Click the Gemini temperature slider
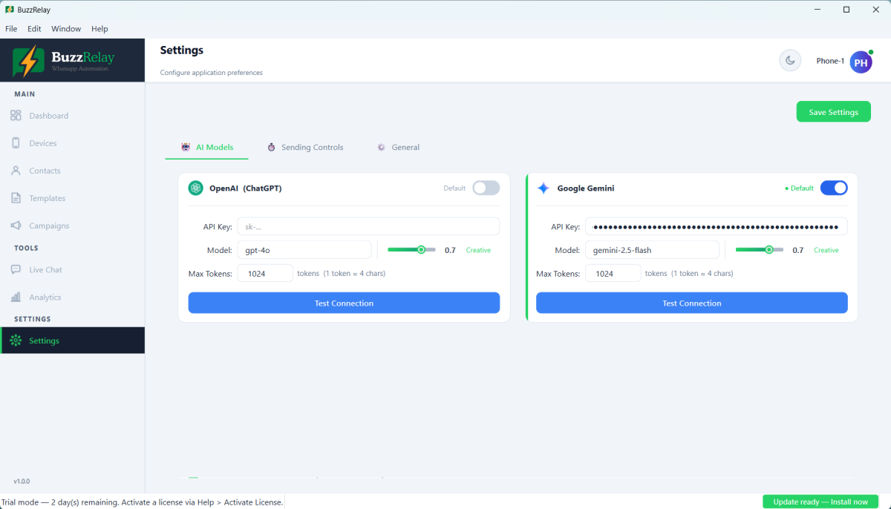The image size is (891, 509). click(x=759, y=250)
